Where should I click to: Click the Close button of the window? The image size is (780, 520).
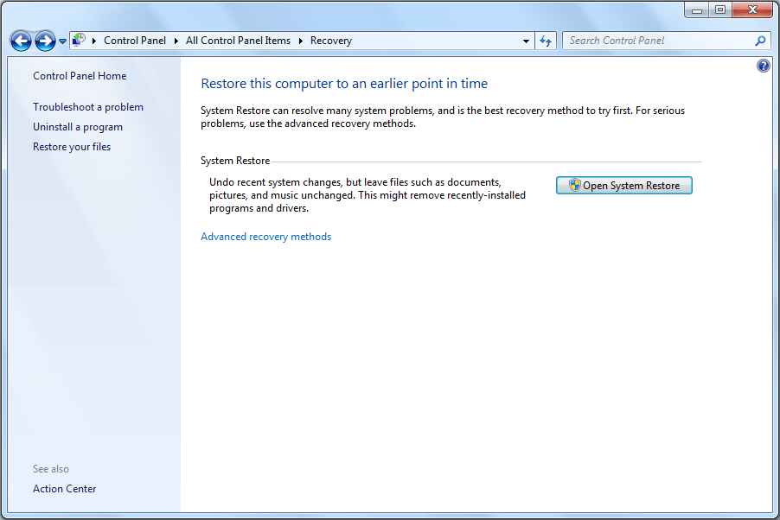751,10
